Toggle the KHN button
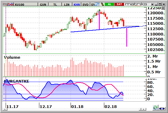The width and height of the screenshot is (168, 113). (77, 4)
